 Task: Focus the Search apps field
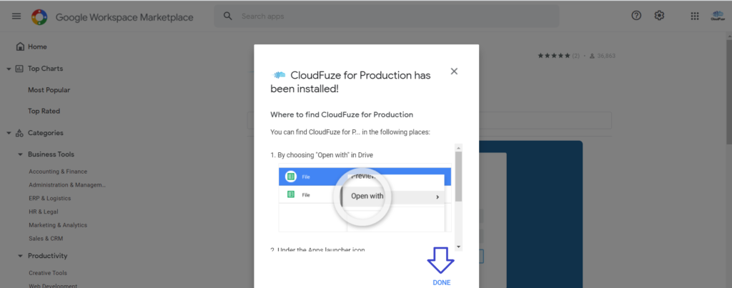(387, 16)
